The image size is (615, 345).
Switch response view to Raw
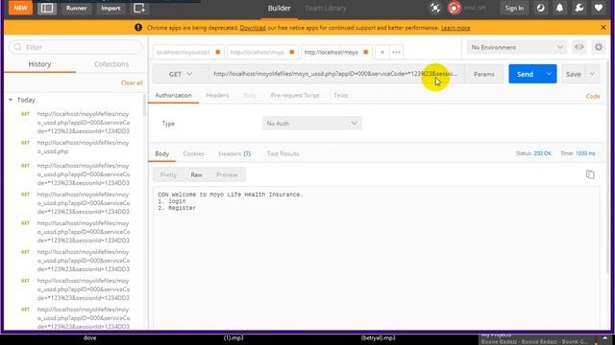196,174
